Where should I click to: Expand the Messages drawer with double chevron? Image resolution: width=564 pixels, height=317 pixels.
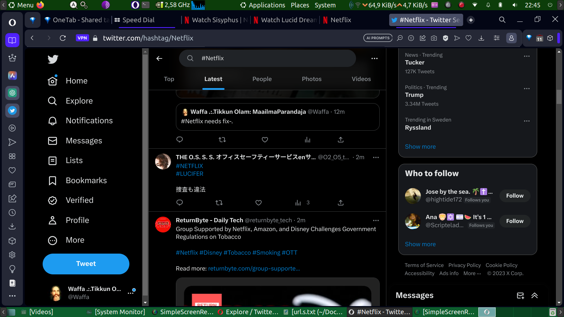pos(535,296)
